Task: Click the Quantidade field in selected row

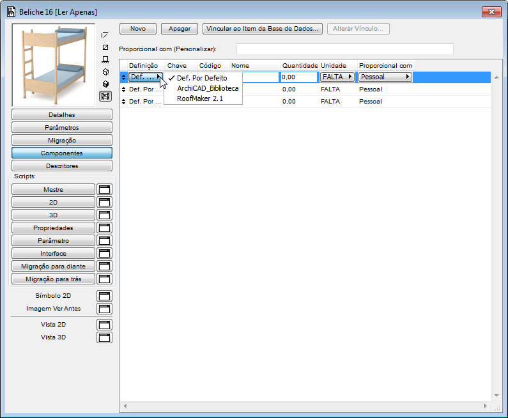Action: 299,77
